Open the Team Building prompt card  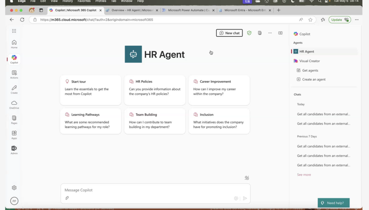pyautogui.click(x=155, y=121)
